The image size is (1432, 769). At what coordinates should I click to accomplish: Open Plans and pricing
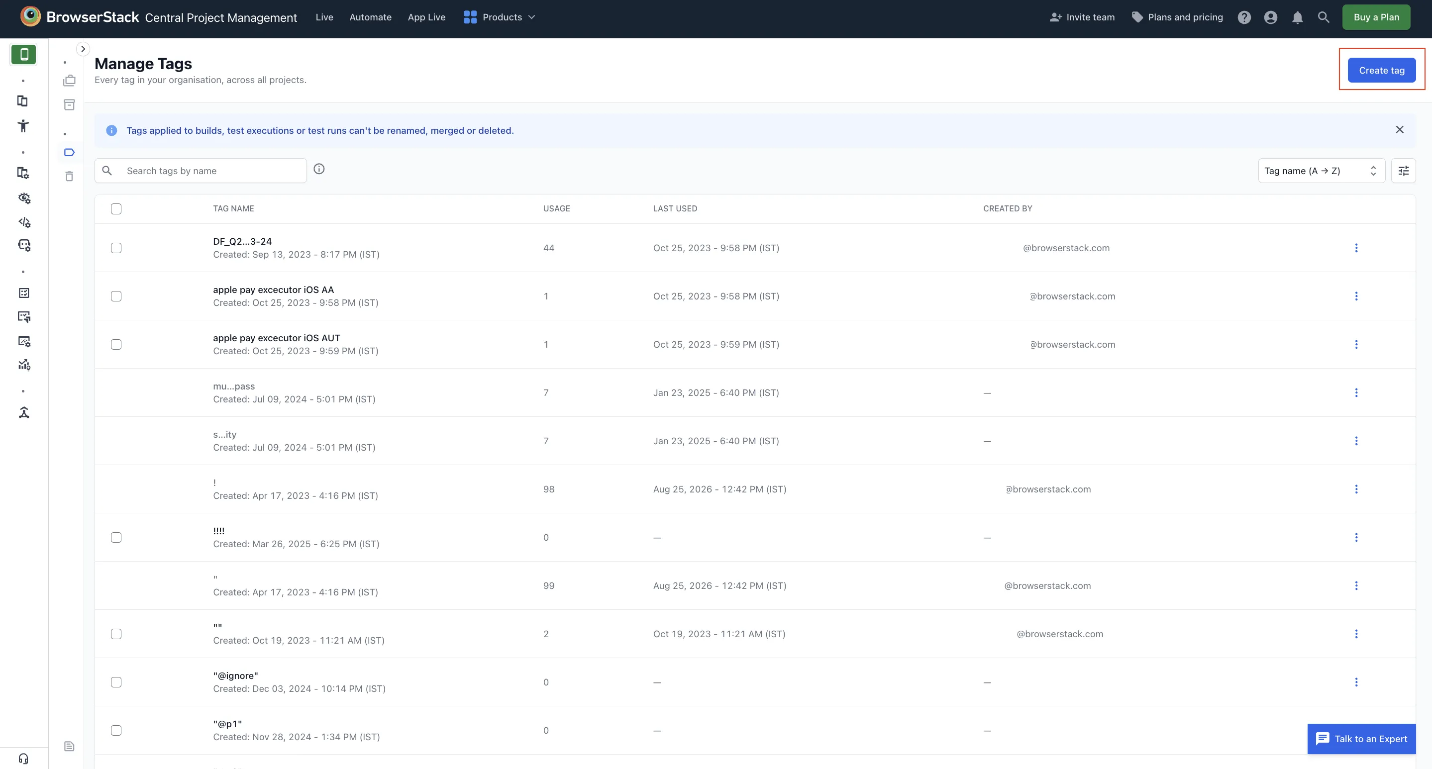pyautogui.click(x=1177, y=17)
